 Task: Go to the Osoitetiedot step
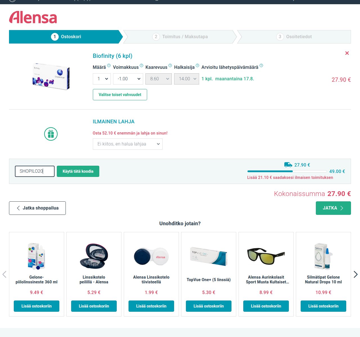[294, 37]
